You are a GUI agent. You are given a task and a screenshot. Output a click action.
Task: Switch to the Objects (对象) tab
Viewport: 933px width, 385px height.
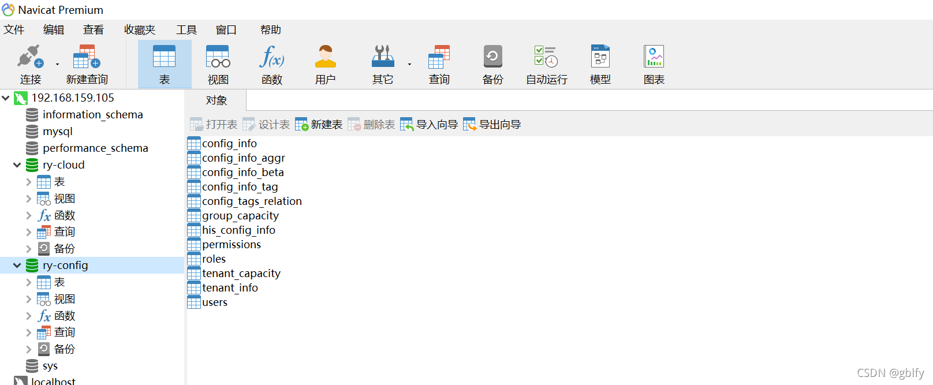[217, 100]
